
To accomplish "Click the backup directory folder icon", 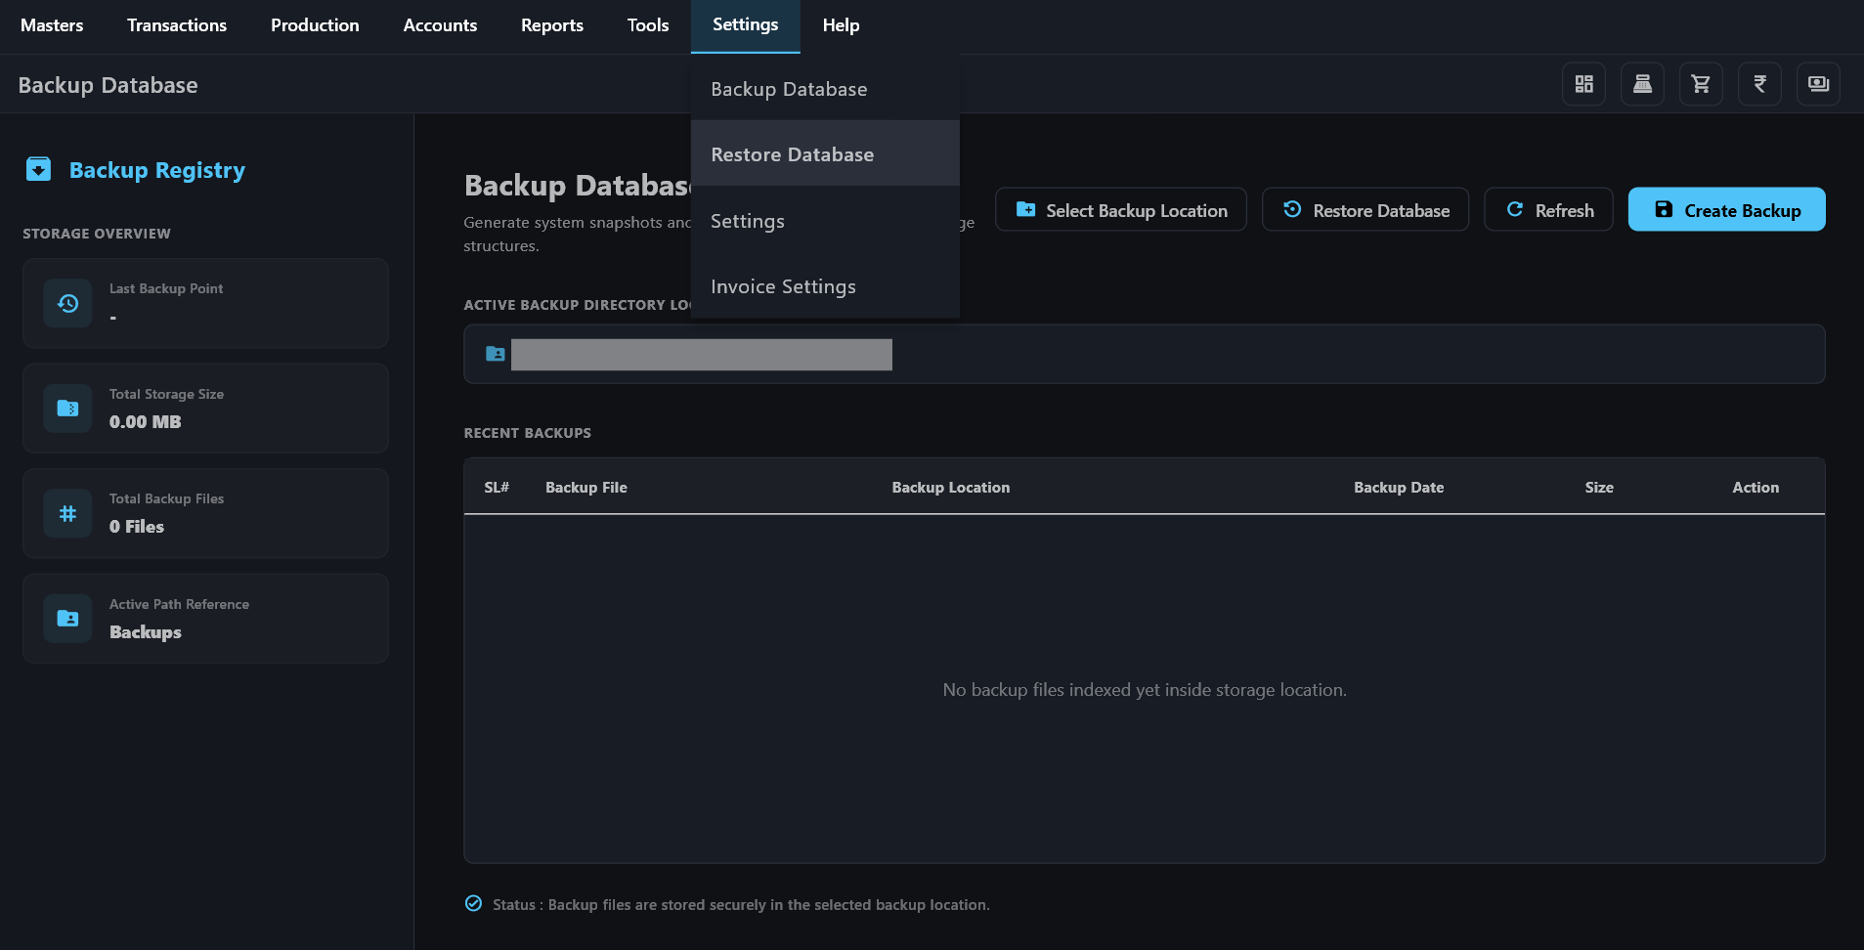I will 496,354.
